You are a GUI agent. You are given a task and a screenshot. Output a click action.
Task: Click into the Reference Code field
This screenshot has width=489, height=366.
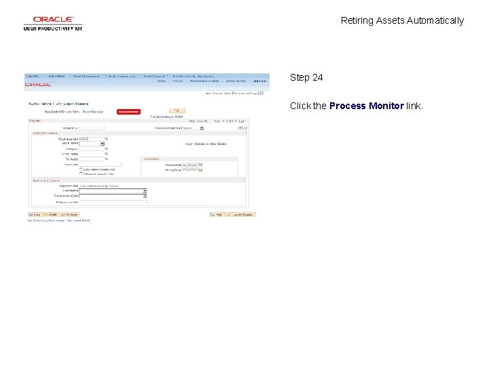tap(113, 202)
